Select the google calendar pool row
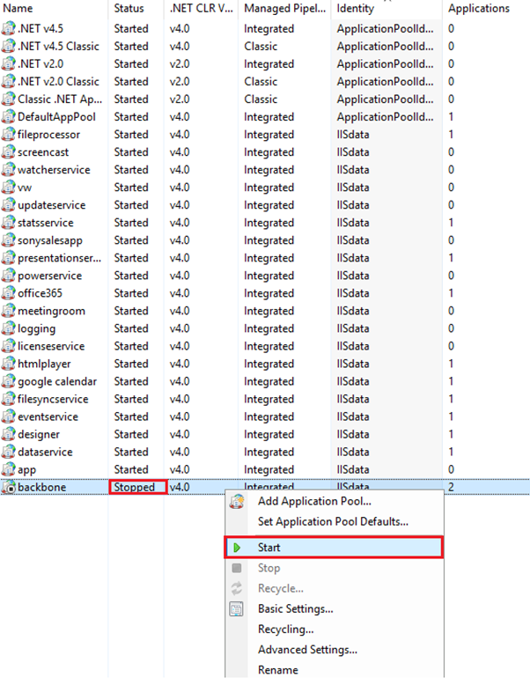The image size is (530, 685). [57, 381]
